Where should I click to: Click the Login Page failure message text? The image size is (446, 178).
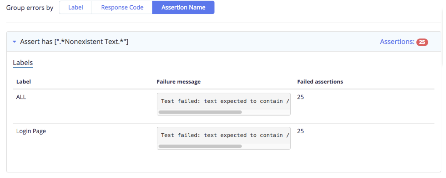[x=225, y=135]
